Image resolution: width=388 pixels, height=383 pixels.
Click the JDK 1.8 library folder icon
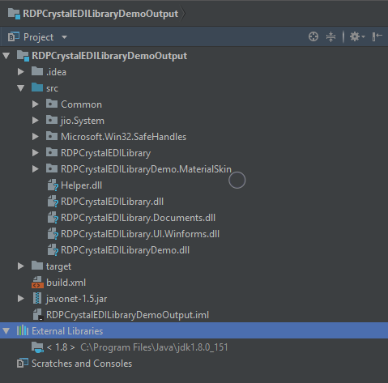point(37,347)
